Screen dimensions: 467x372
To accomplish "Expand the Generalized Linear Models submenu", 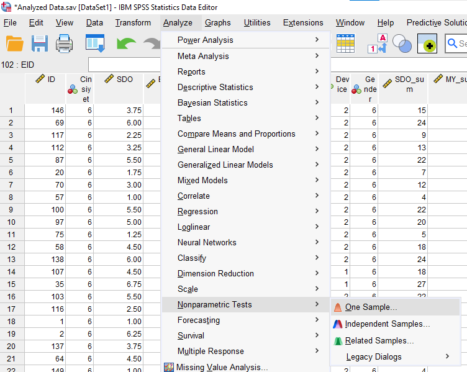I will [246, 165].
